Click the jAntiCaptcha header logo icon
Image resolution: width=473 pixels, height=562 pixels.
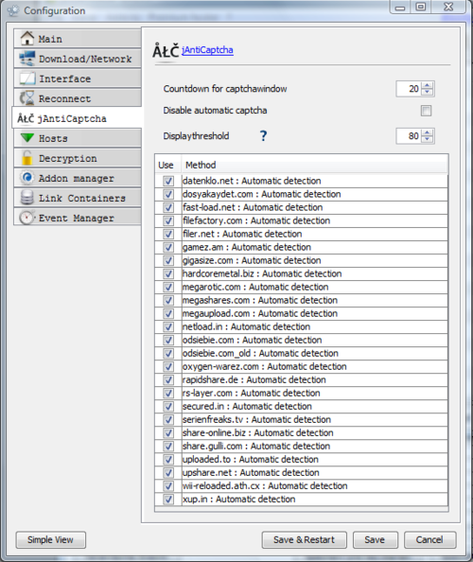[x=166, y=50]
